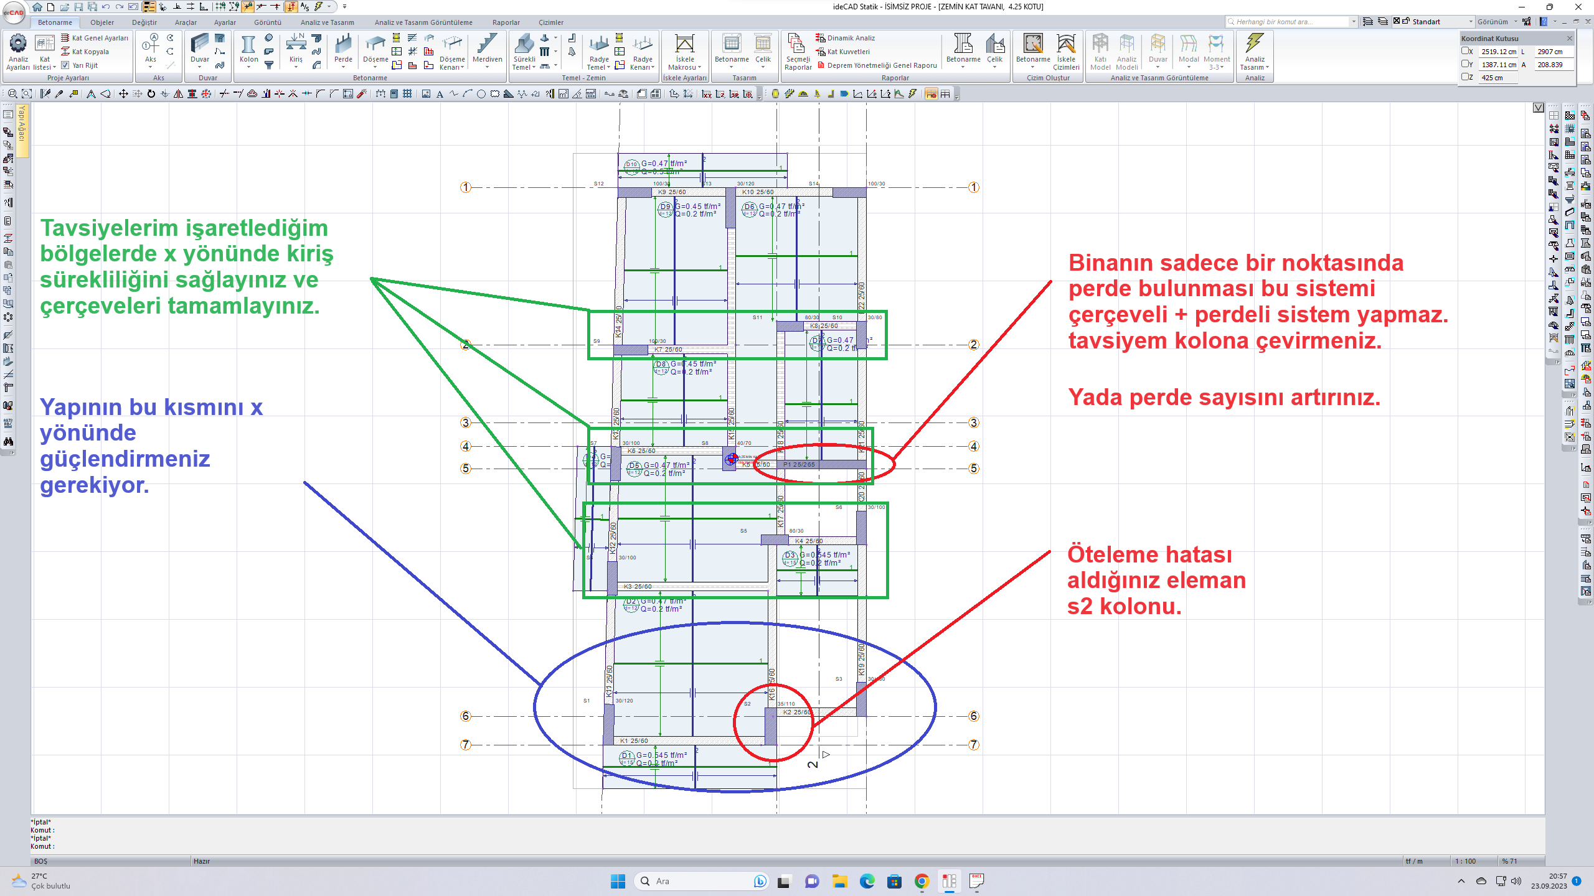Expand the Kiriş dropdown

pyautogui.click(x=296, y=67)
